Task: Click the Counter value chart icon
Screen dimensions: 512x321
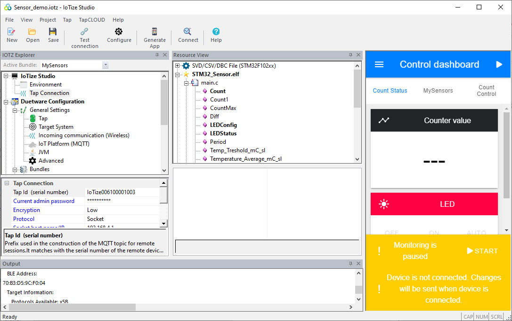Action: (384, 120)
